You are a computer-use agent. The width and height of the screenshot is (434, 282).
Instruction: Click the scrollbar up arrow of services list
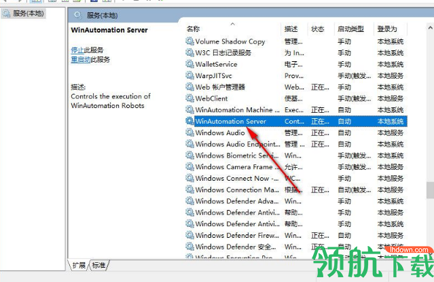(x=430, y=28)
